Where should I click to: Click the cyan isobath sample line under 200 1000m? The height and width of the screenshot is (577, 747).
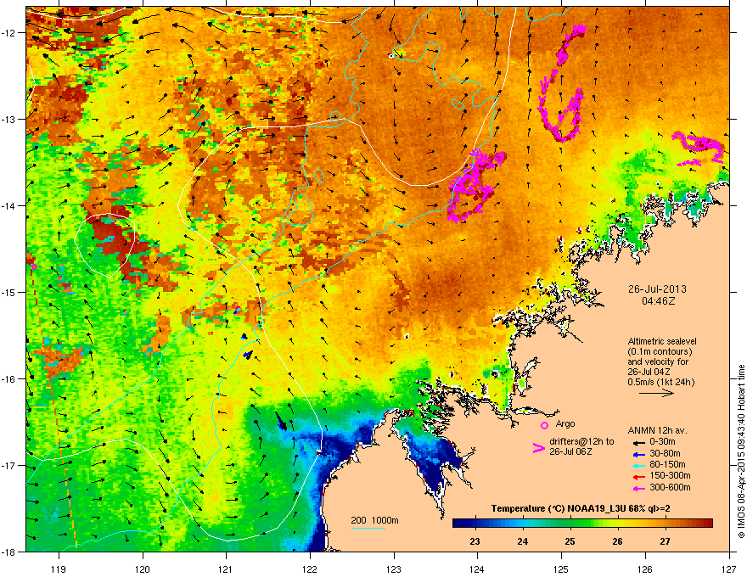coord(368,528)
